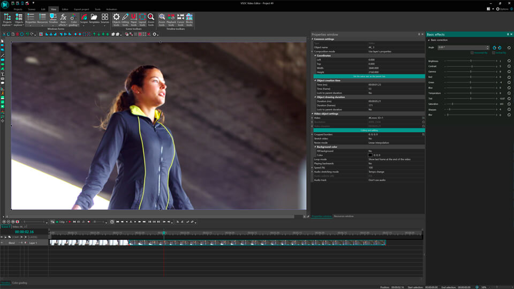The image size is (514, 289).
Task: Enable the Horizontal flip checkbox
Action: [472, 53]
